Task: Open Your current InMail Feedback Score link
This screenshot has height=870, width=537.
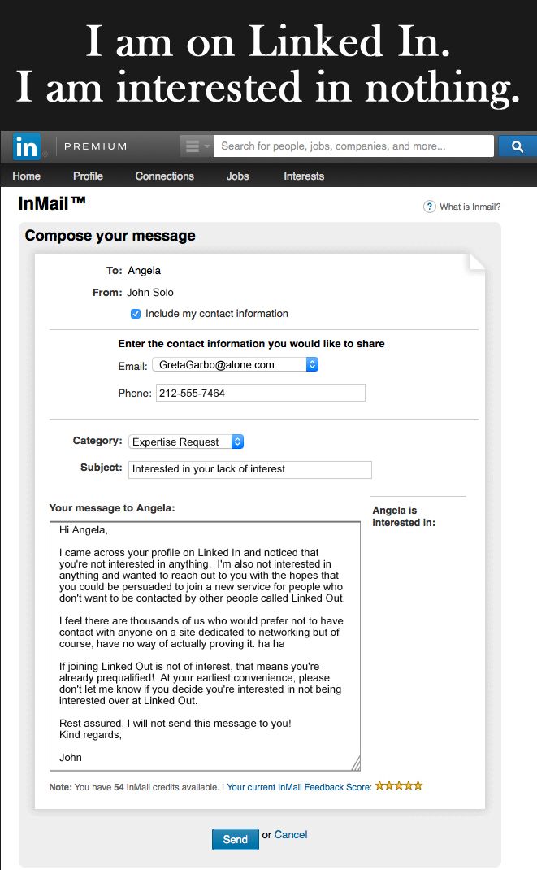Action: tap(299, 787)
